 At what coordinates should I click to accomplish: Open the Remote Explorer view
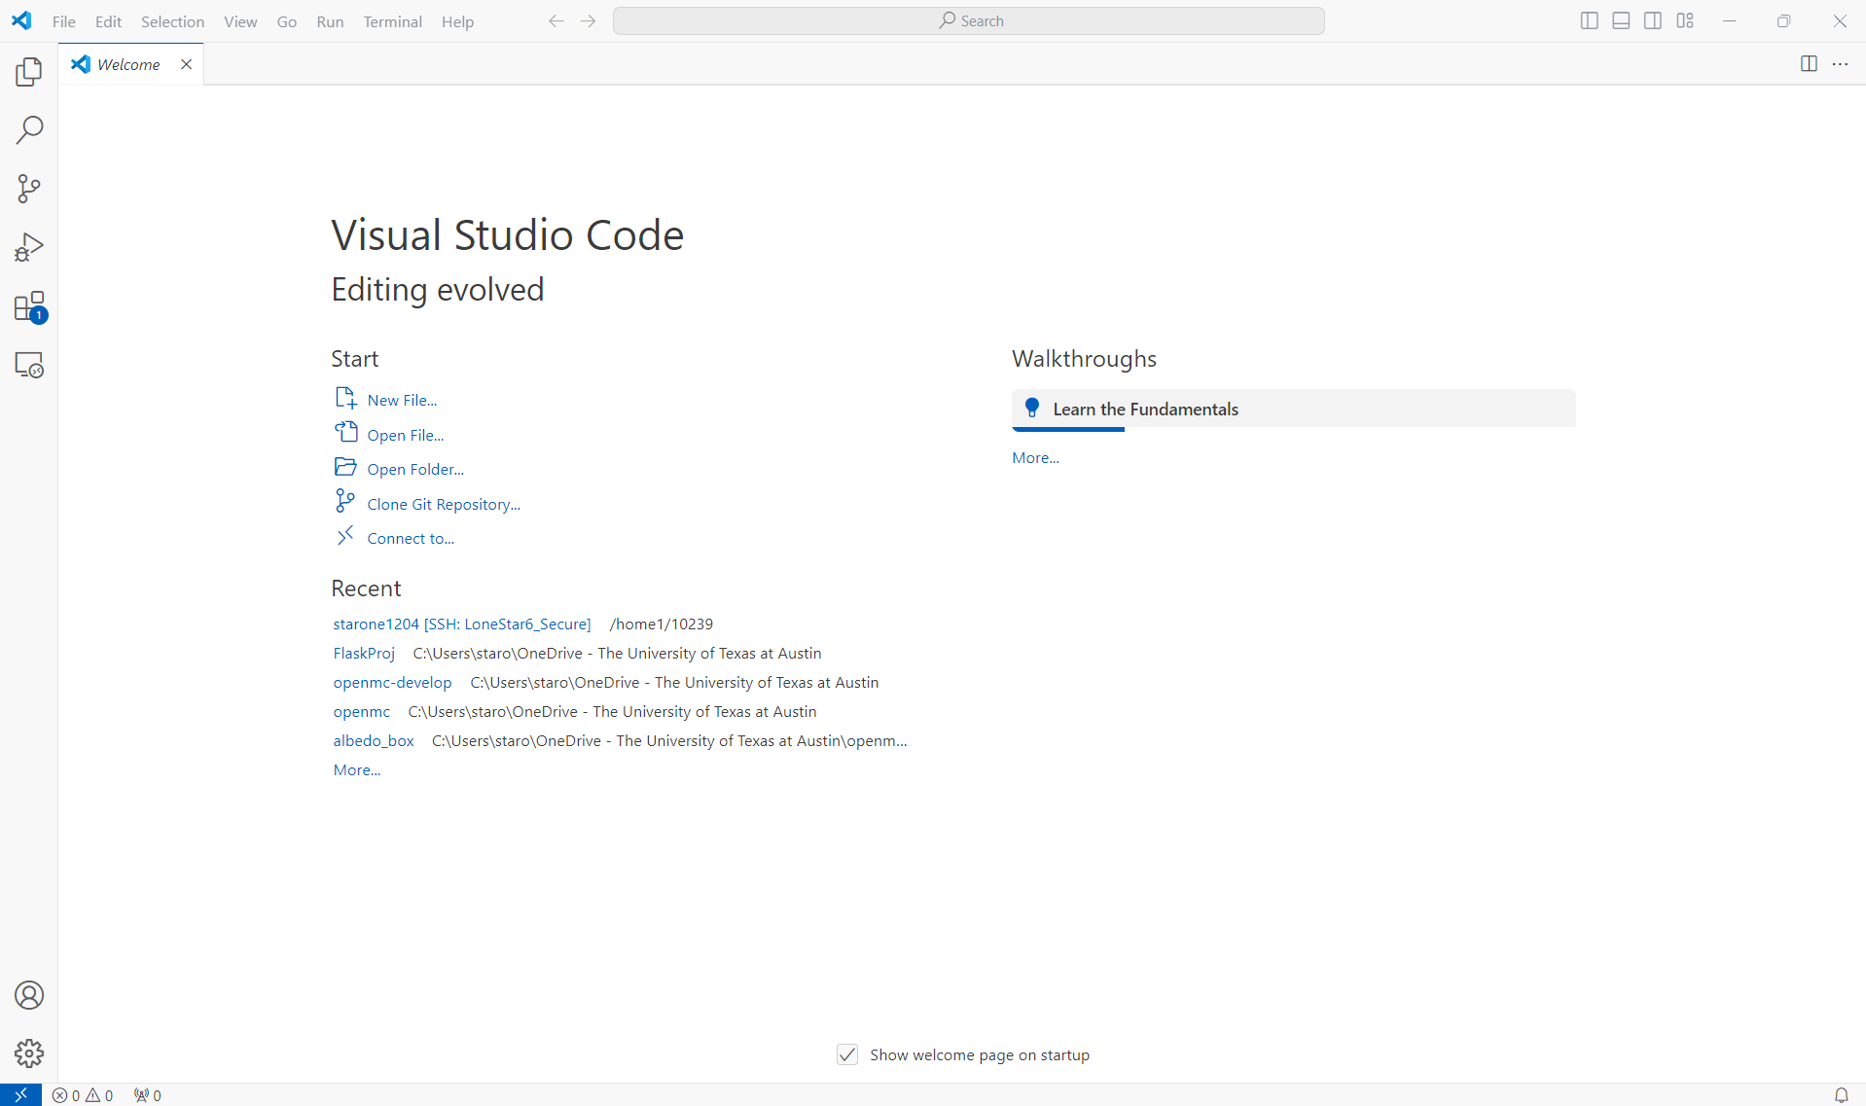(x=29, y=365)
